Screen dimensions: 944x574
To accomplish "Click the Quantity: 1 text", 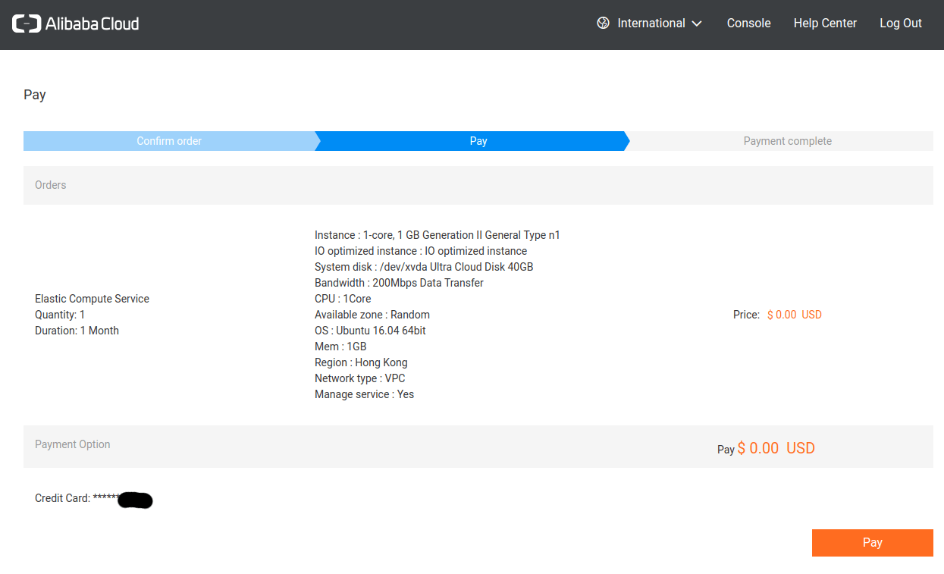I will (x=60, y=315).
